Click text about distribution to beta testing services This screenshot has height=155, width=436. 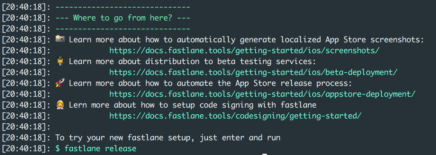click(193, 61)
